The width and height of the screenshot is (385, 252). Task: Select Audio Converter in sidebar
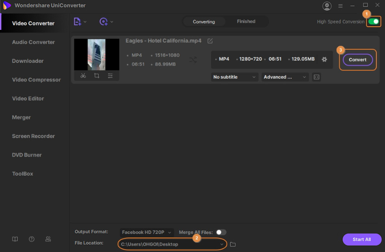tap(34, 42)
